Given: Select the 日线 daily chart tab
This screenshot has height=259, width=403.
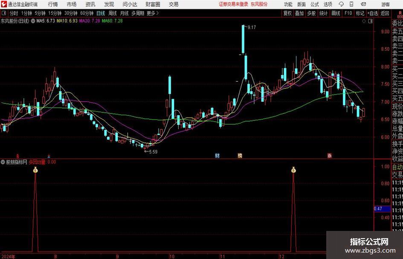Looking at the screenshot, I should click(x=101, y=13).
